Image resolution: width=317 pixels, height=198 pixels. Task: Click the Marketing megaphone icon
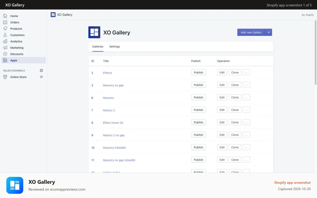[x=5, y=48]
